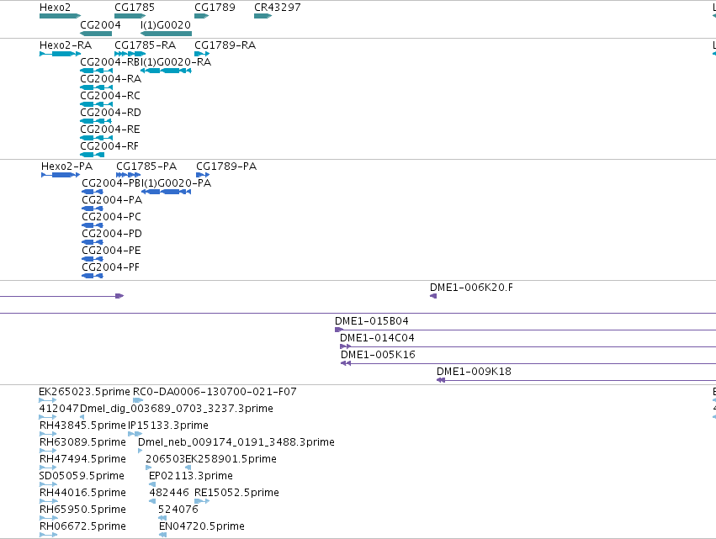Select protein CG2004-PB label
This screenshot has width=716, height=539.
pyautogui.click(x=112, y=183)
